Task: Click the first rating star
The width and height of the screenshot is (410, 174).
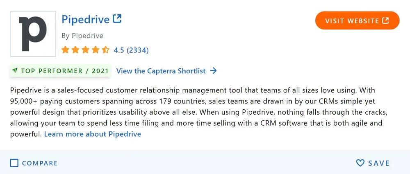Action: [x=65, y=50]
